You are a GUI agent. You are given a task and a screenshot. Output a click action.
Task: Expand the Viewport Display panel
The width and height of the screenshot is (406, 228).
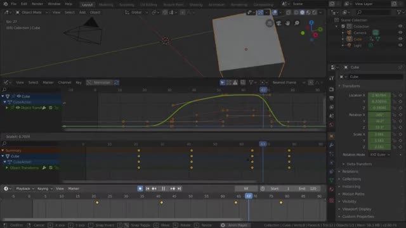coord(357,209)
